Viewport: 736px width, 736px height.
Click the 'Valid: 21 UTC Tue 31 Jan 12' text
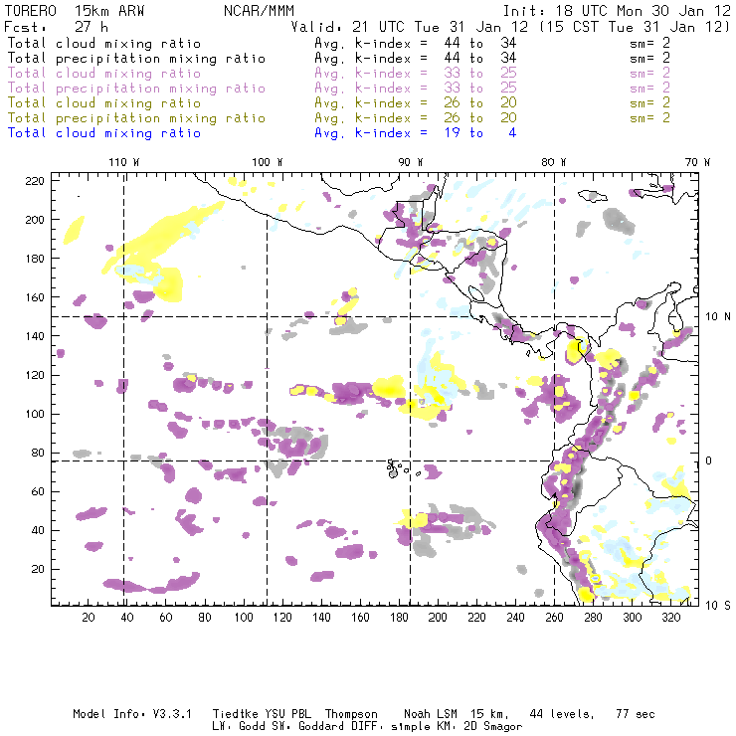click(x=410, y=27)
